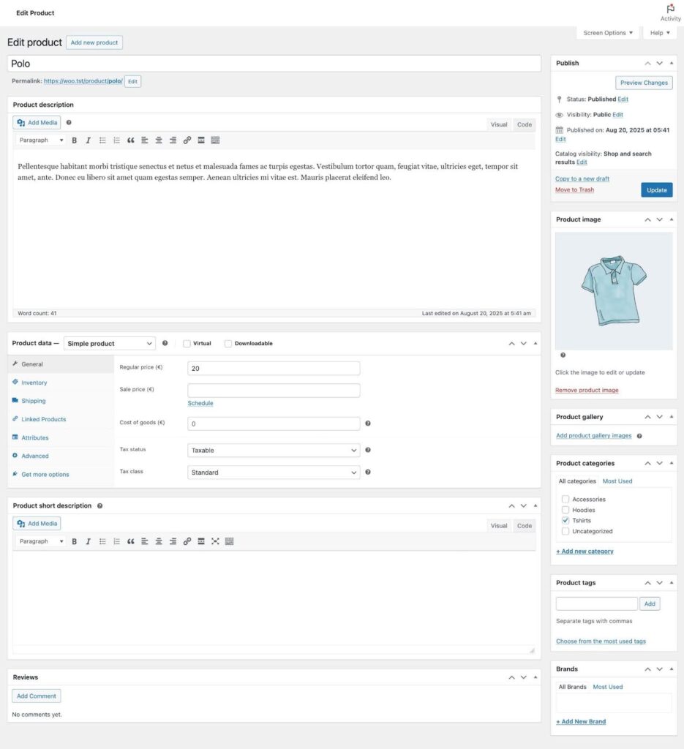Click Schedule link under Sale price
684x749 pixels.
200,403
